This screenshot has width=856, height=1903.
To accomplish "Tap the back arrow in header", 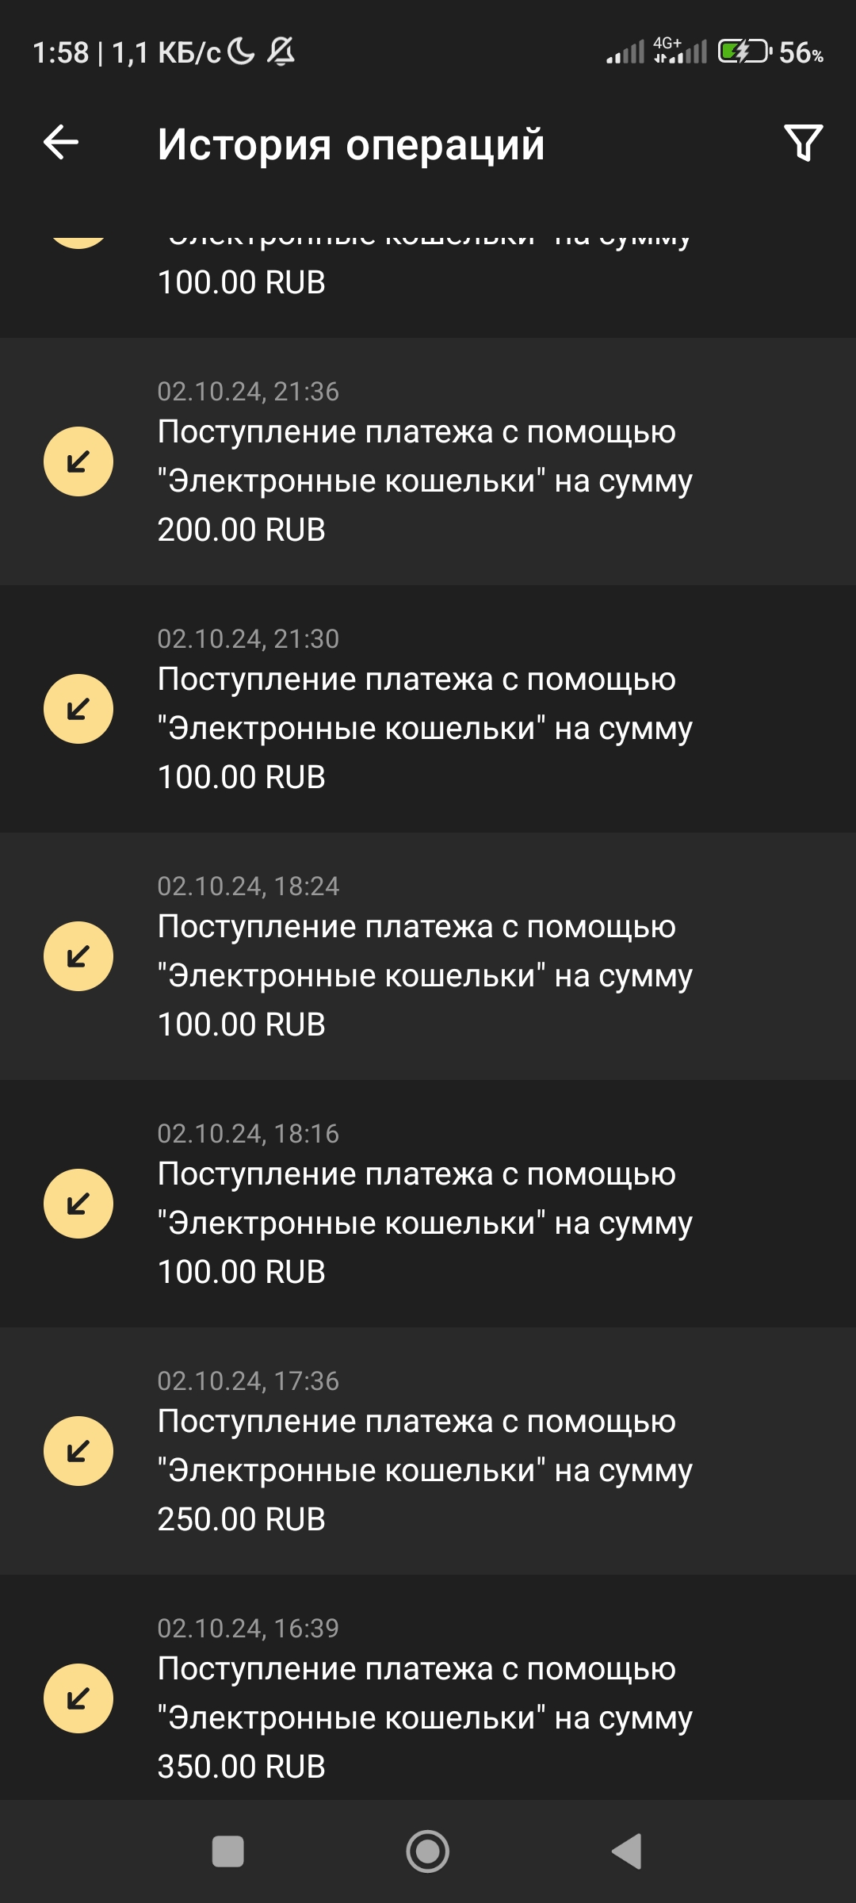I will (x=61, y=144).
